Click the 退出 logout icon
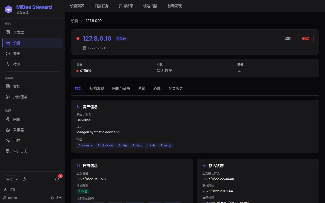This screenshot has height=203, width=325. tap(53, 198)
